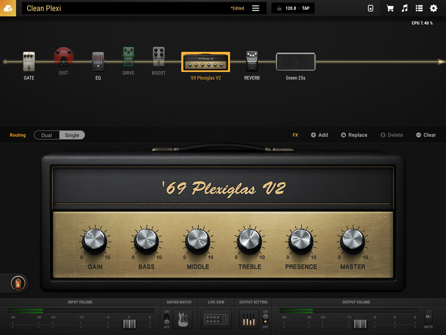The image size is (446, 335).
Task: Click the CPU 7.40 % readout
Action: (422, 23)
